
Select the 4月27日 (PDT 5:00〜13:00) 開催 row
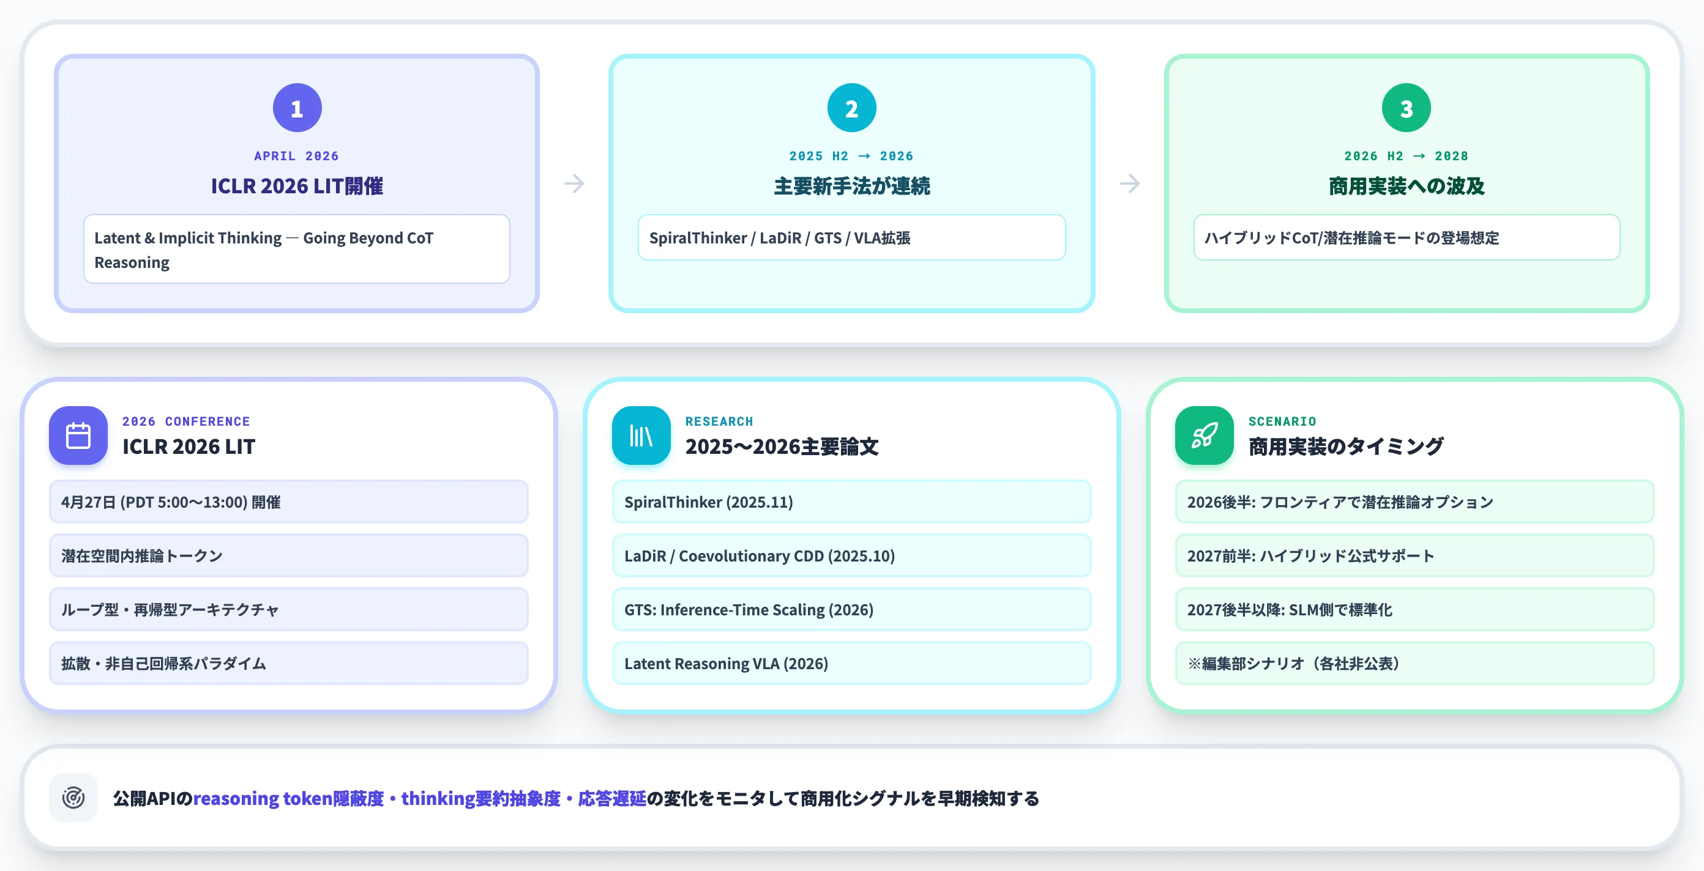(x=288, y=502)
